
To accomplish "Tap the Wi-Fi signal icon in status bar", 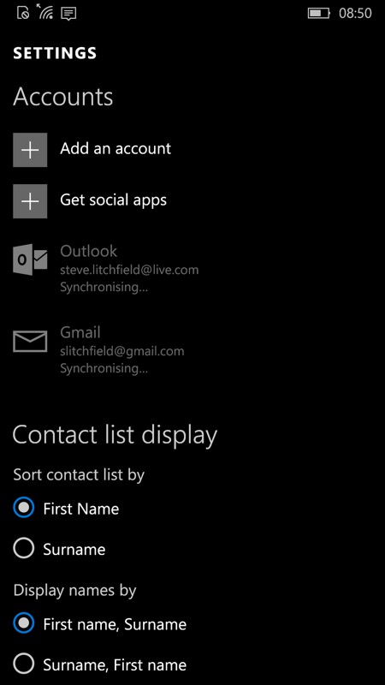I will click(44, 12).
